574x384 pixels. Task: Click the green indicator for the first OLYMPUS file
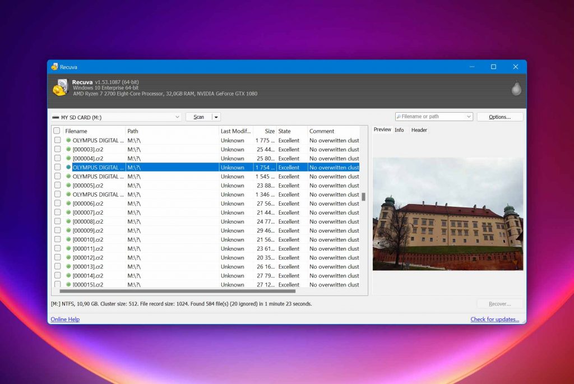click(x=68, y=140)
